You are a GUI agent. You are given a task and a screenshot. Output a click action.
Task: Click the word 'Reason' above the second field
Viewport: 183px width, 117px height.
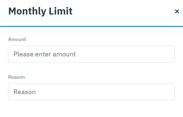(16, 77)
